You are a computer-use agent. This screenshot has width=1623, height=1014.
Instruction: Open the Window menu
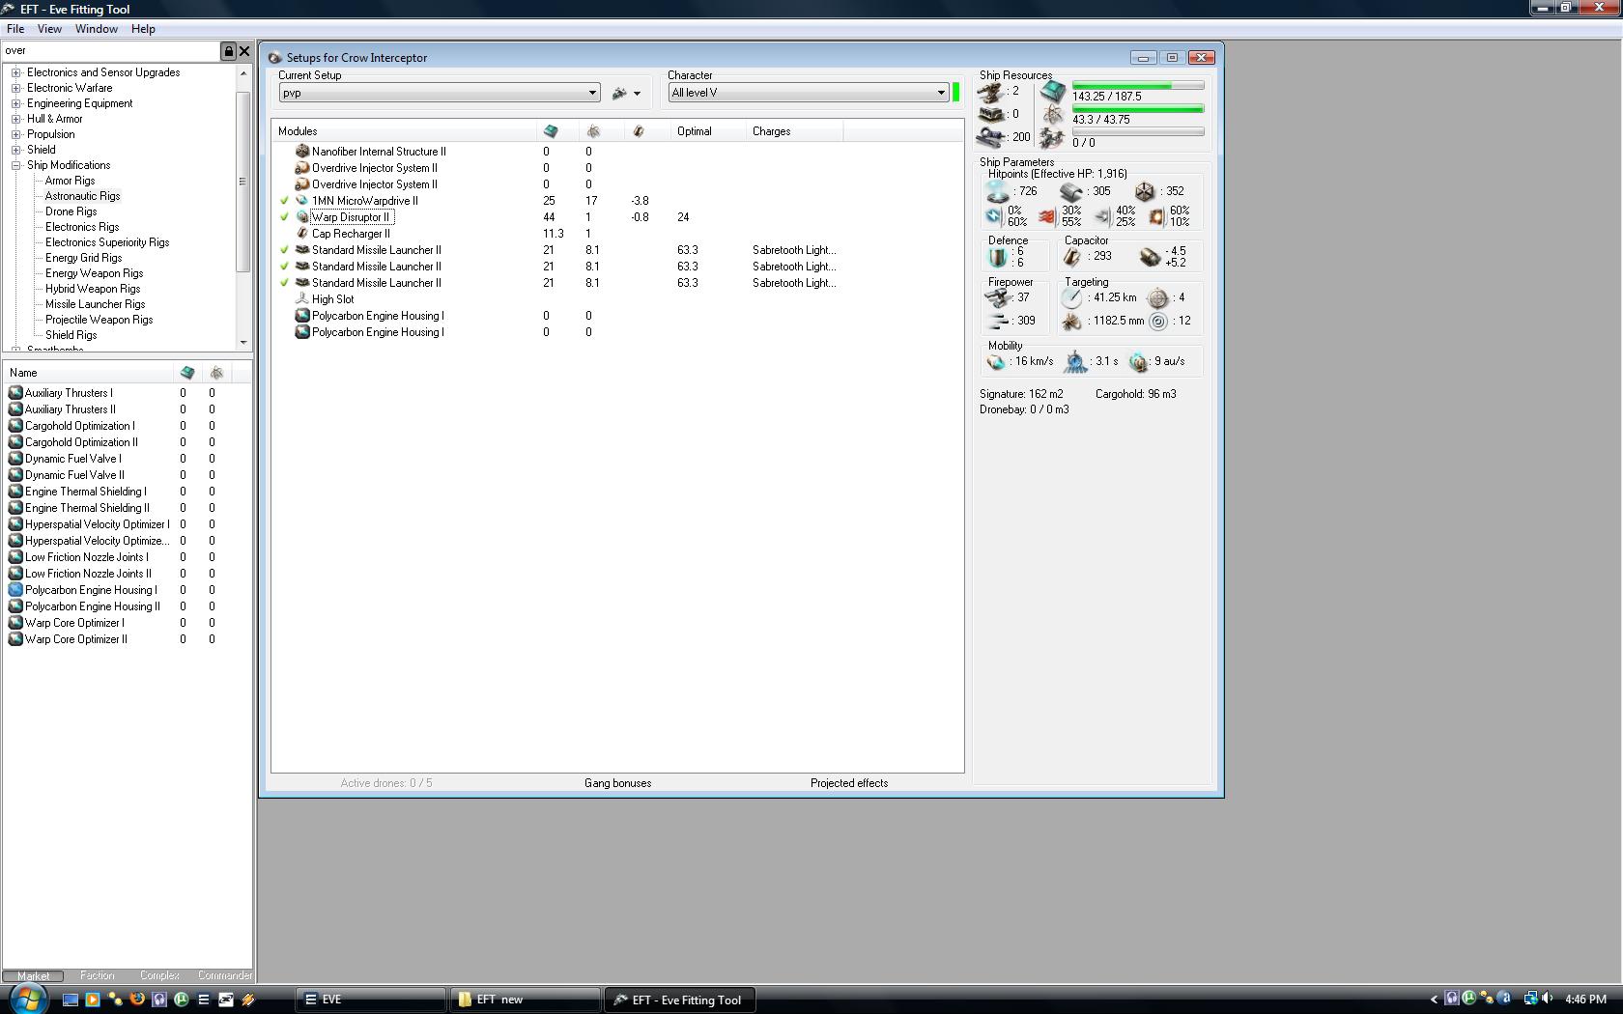click(x=97, y=29)
